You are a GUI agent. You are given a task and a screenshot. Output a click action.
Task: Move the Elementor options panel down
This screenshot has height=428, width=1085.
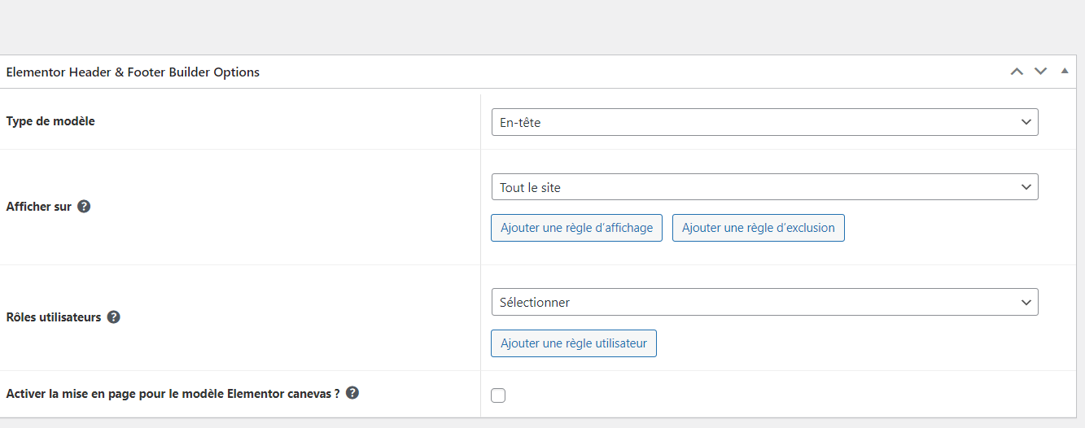pos(1040,72)
